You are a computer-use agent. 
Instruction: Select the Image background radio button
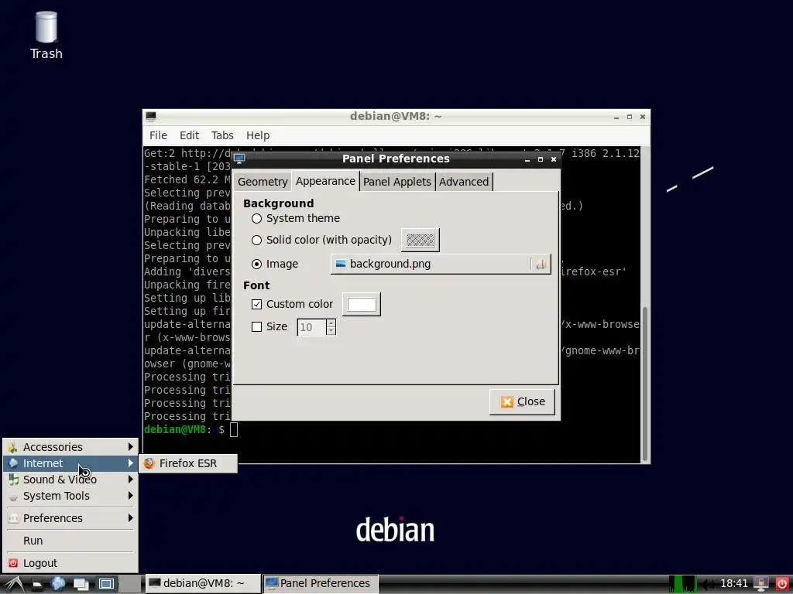click(257, 265)
